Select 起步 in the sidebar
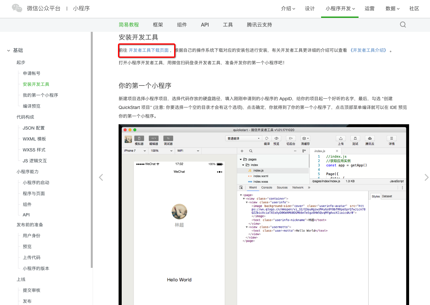 tap(21, 62)
